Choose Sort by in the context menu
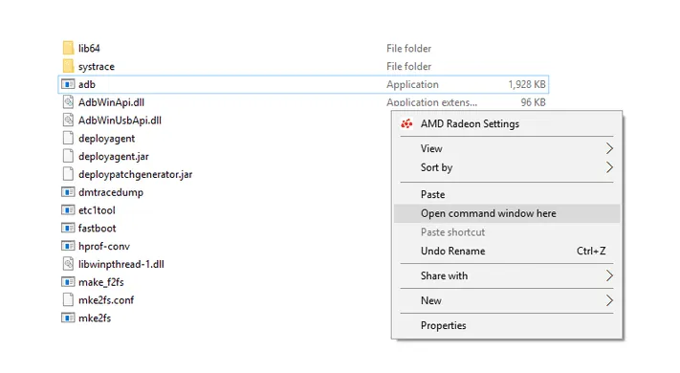The image size is (680, 373). tap(507, 167)
